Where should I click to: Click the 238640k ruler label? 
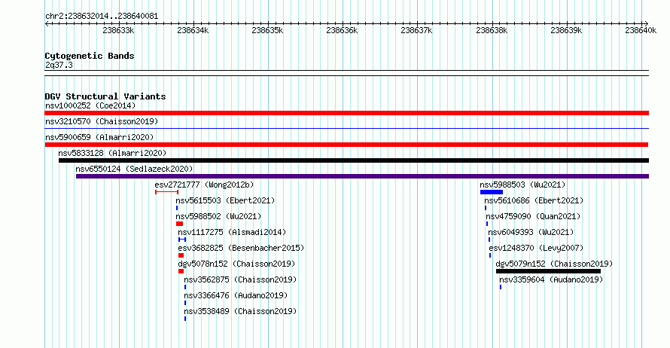(641, 30)
